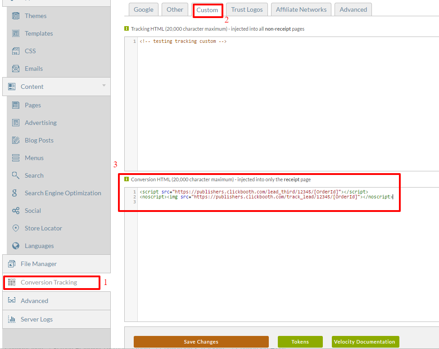Open the Advanced sidebar section
The width and height of the screenshot is (439, 349).
coord(56,300)
